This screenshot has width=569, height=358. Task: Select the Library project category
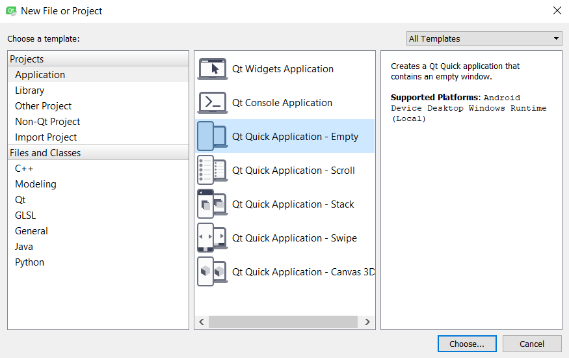pos(98,90)
